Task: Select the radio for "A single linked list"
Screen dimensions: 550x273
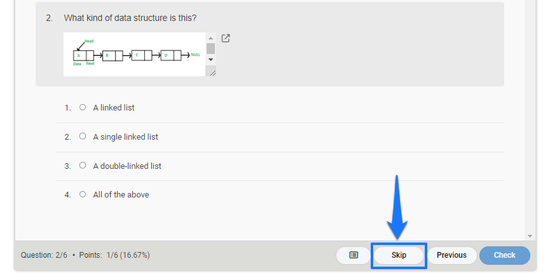Action: [83, 136]
